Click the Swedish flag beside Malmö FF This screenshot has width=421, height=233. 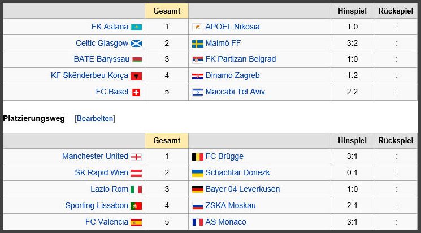198,44
